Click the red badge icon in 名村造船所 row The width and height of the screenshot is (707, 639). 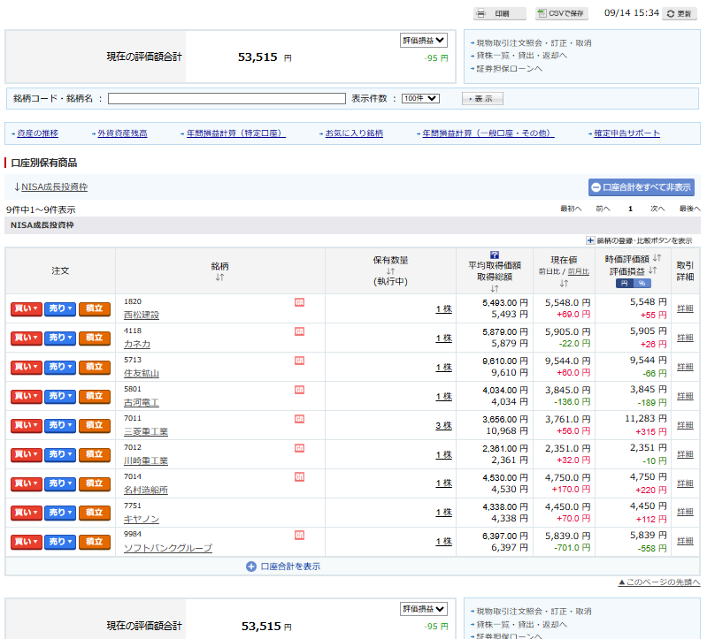299,476
